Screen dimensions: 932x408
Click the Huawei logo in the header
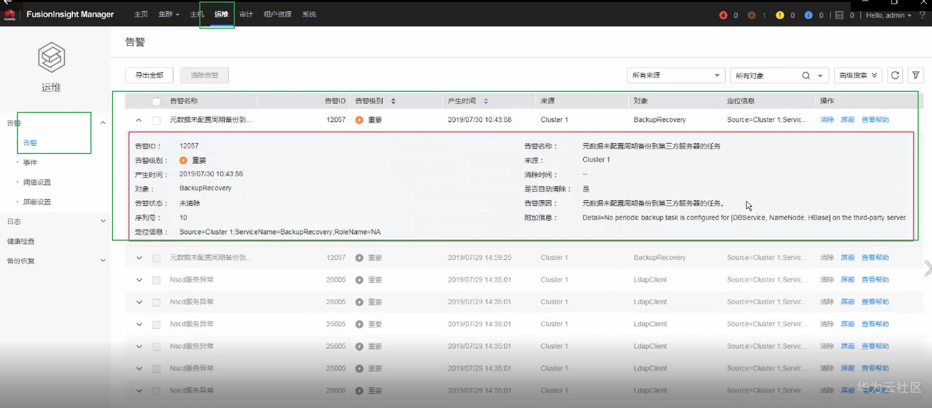tap(10, 14)
